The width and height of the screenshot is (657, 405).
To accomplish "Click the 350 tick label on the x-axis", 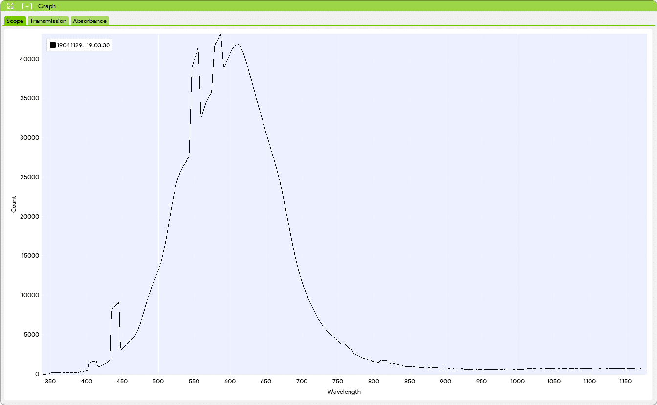I will pyautogui.click(x=49, y=381).
